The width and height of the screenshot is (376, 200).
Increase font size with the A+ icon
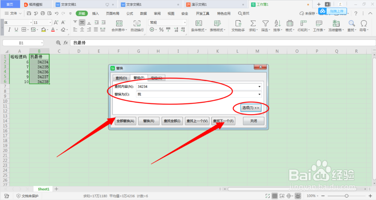[56, 22]
